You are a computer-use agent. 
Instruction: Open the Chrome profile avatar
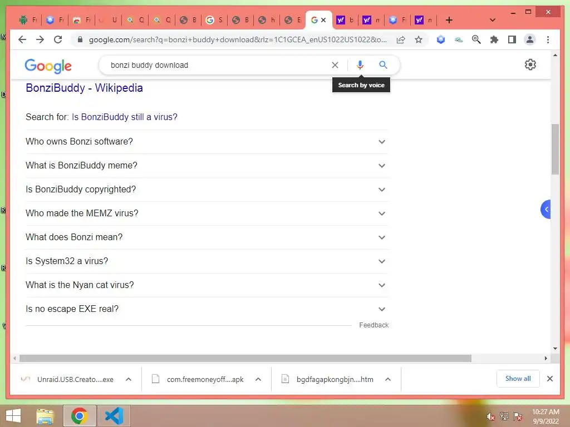(530, 39)
